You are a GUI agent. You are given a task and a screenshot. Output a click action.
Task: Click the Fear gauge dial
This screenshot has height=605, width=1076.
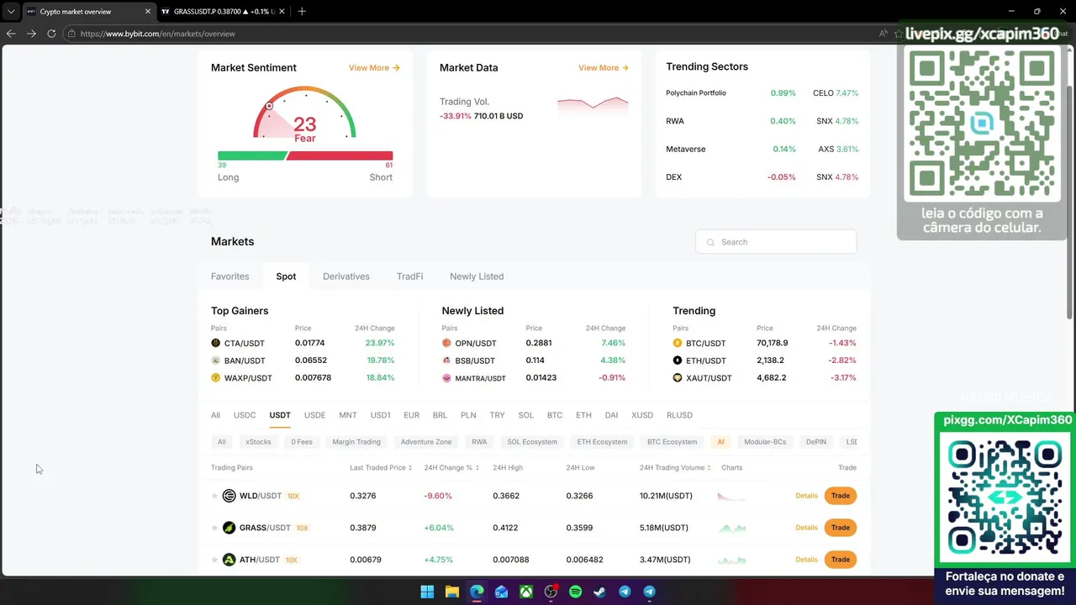coord(304,113)
